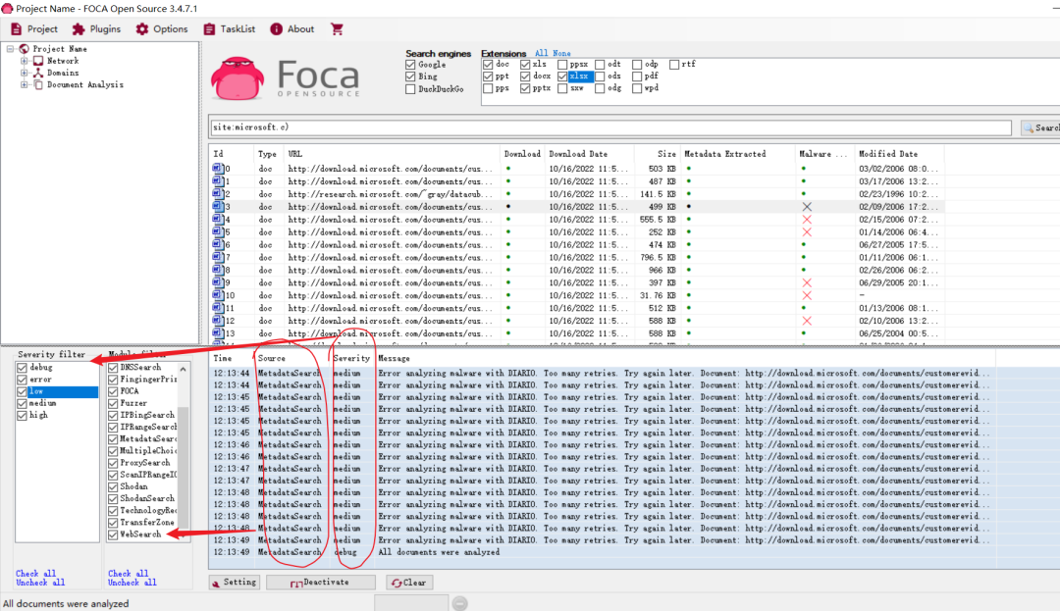The width and height of the screenshot is (1060, 611).
Task: Open the Project menu
Action: click(34, 29)
